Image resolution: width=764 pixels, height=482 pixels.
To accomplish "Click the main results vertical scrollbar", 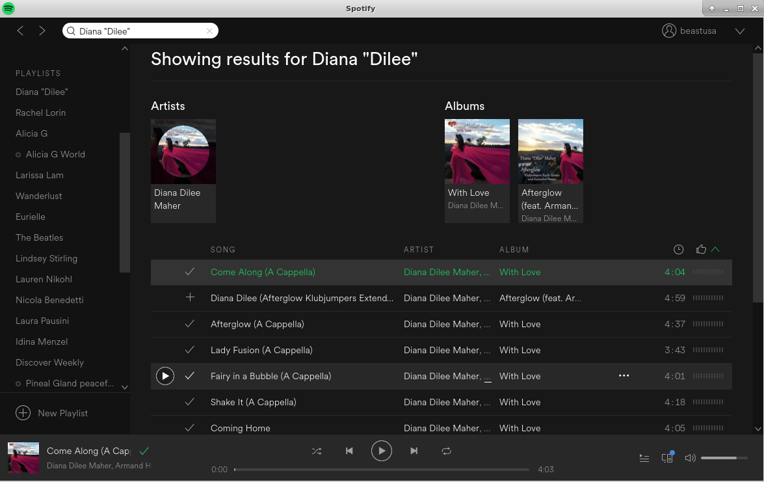I will 757,178.
